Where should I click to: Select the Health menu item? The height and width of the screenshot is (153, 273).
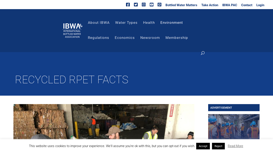coord(149,22)
